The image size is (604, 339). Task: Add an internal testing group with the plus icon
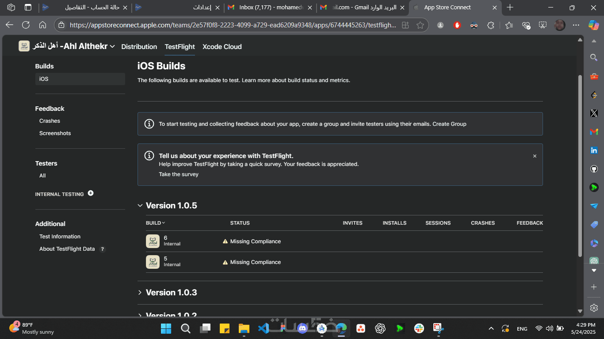tap(91, 193)
